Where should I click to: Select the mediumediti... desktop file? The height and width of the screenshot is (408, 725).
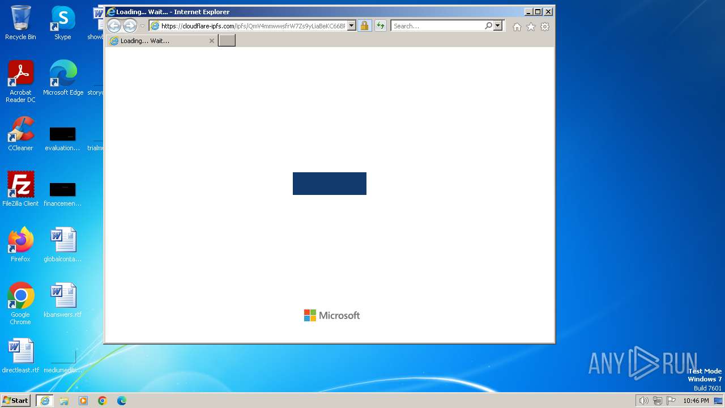tap(63, 362)
